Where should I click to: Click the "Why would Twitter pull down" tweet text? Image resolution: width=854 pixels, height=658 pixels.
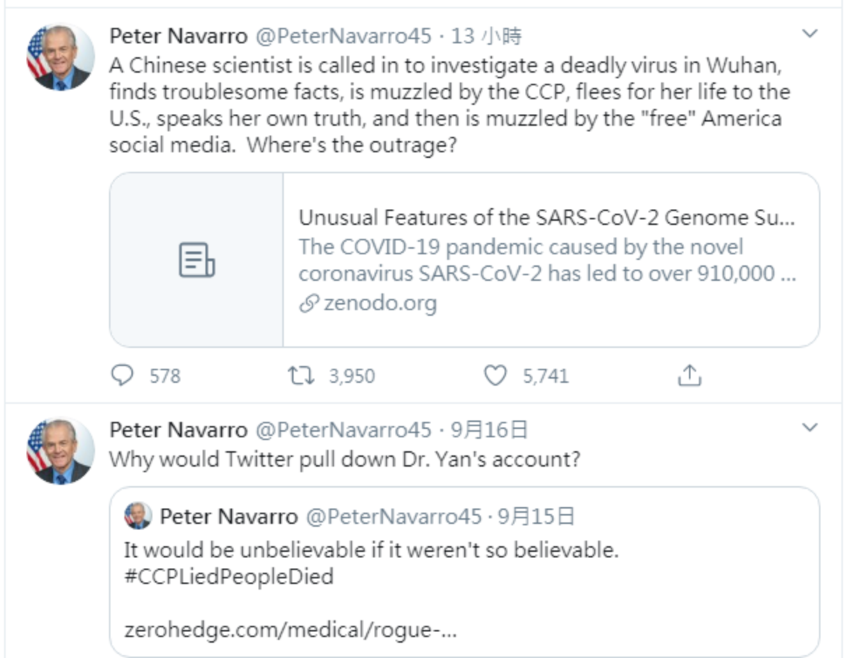(345, 460)
